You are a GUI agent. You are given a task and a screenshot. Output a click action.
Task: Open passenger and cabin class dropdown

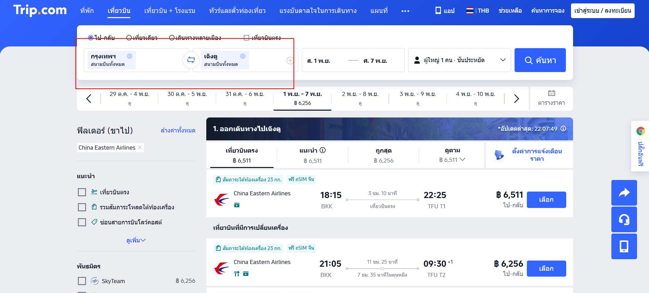coord(459,60)
